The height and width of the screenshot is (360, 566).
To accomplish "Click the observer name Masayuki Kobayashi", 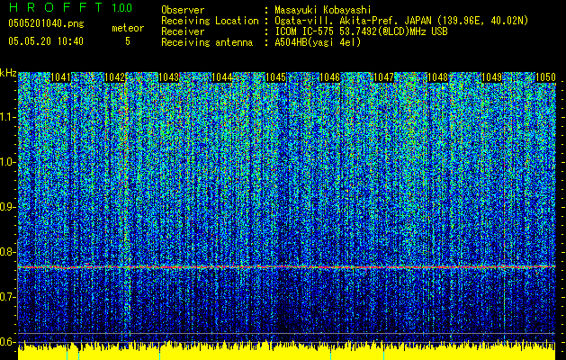I will click(323, 10).
